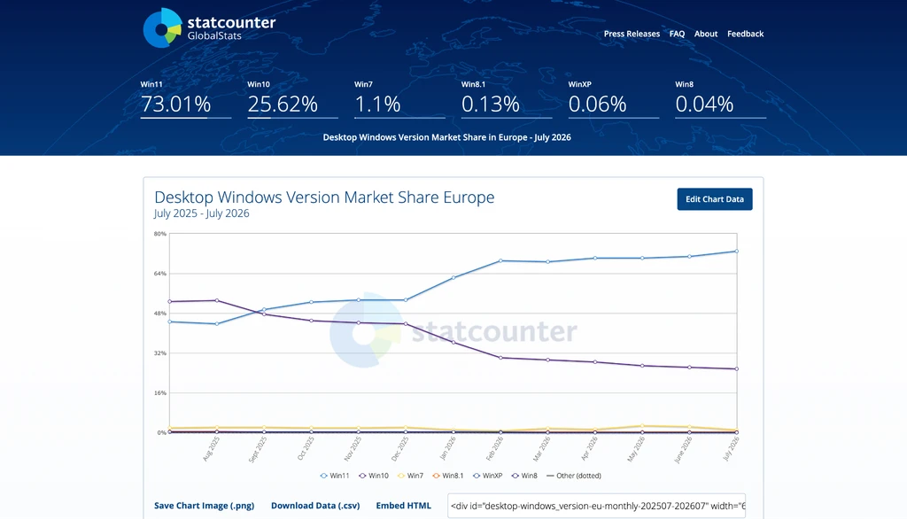
Task: Click the Win7 1.1% stat
Action: coord(399,99)
